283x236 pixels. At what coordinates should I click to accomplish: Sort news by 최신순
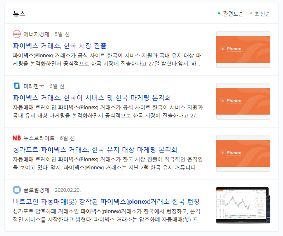click(260, 14)
